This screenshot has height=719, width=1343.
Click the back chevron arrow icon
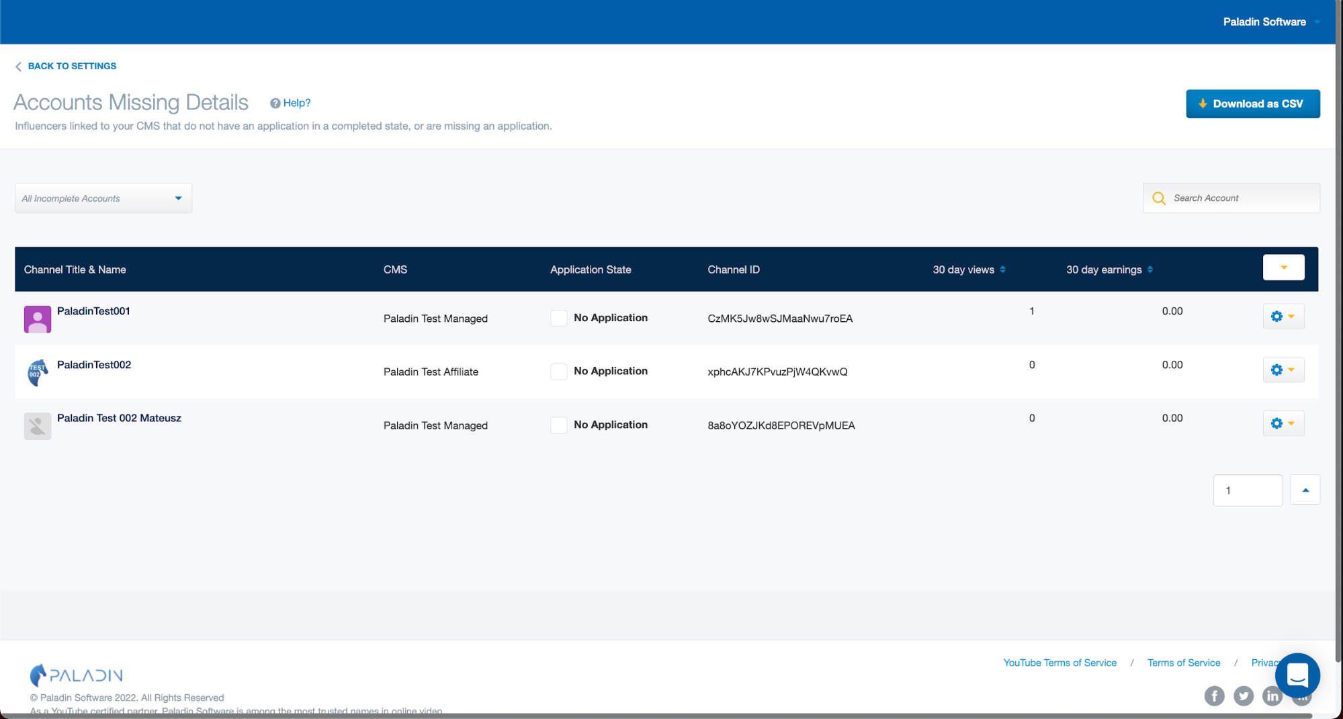click(18, 67)
